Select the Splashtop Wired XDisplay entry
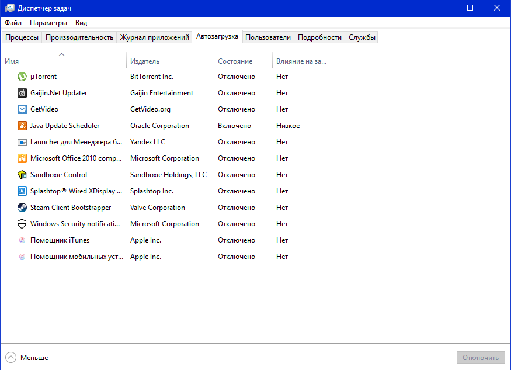The height and width of the screenshot is (370, 511). pyautogui.click(x=77, y=191)
